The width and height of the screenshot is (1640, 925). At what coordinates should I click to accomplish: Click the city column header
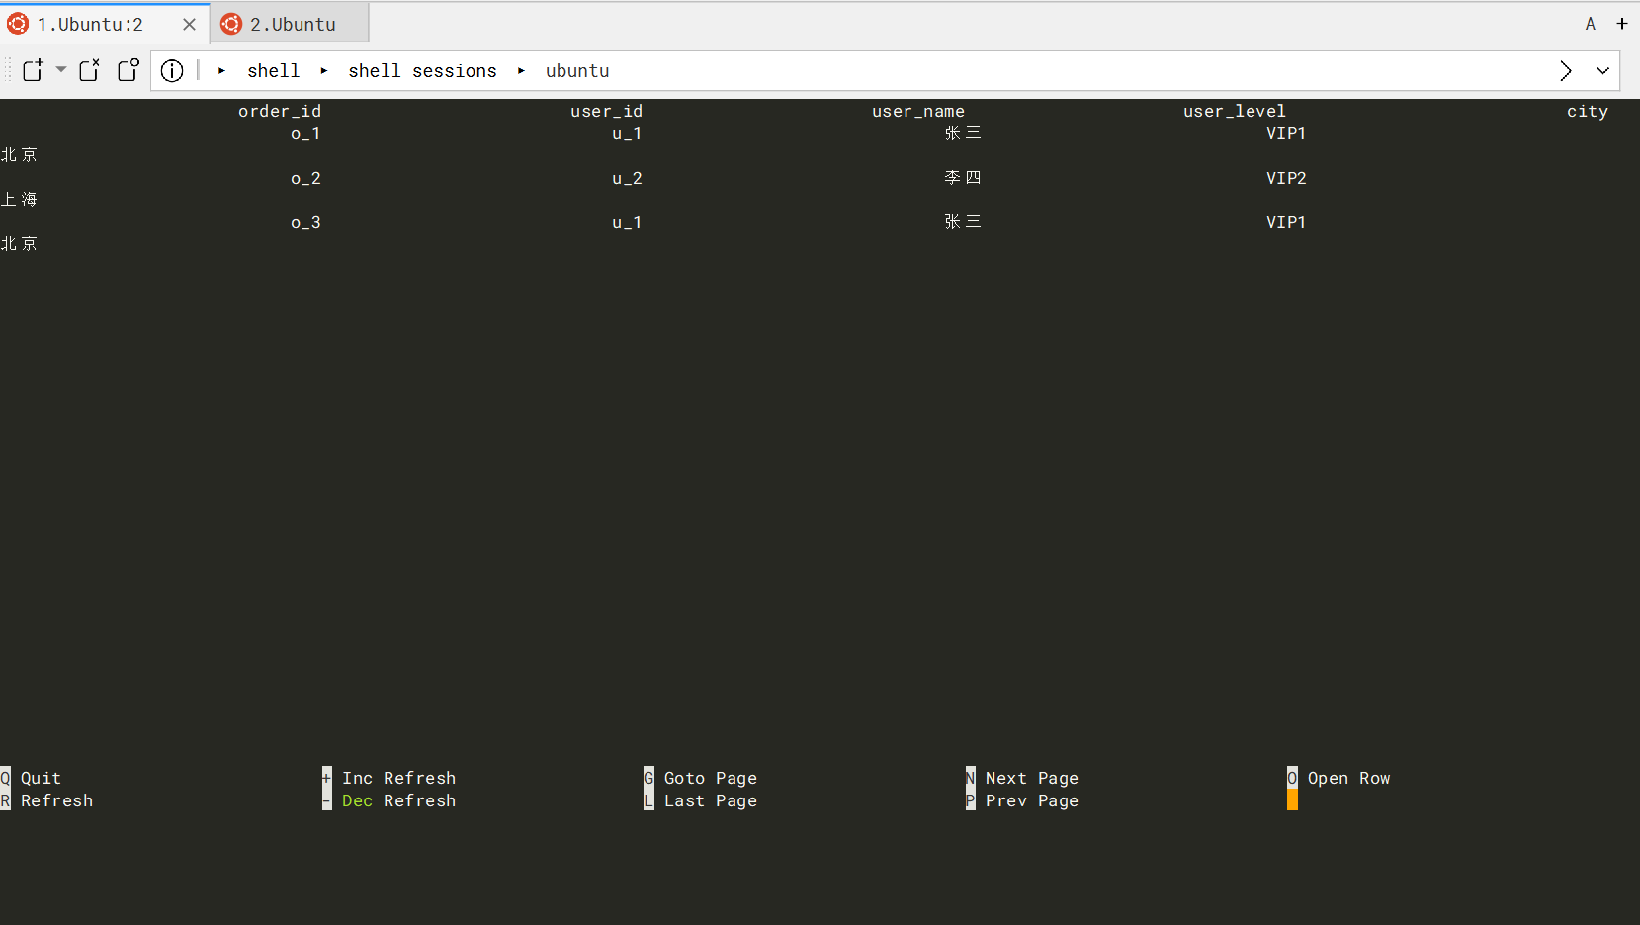pyautogui.click(x=1588, y=112)
